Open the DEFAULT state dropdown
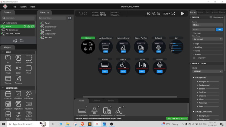 click(x=208, y=71)
